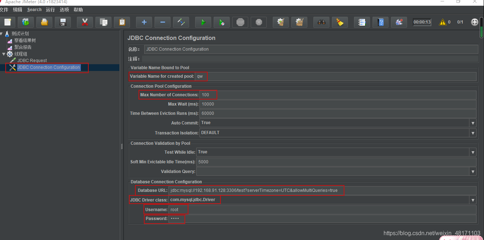The image size is (484, 240).
Task: Select JDBC Connection Configuration tree node
Action: point(49,67)
